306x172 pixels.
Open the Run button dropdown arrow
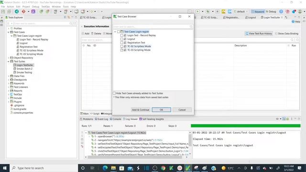point(202,11)
